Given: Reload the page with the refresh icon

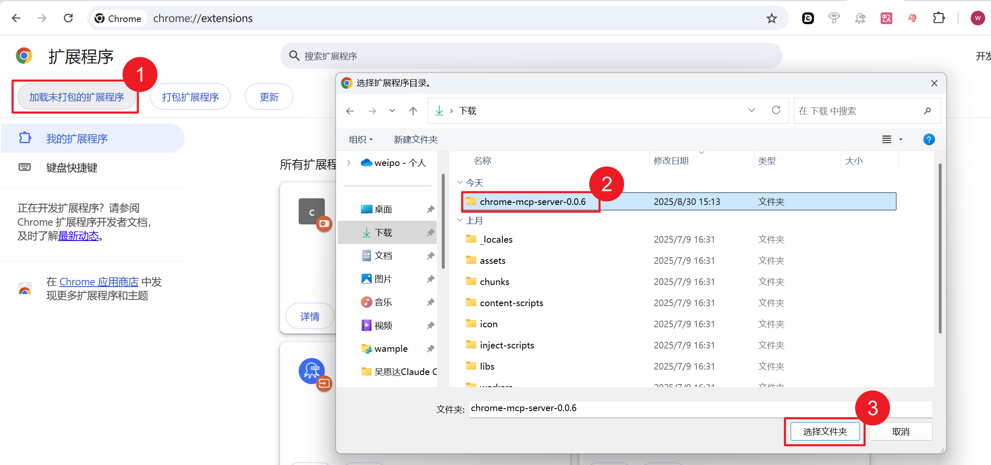Looking at the screenshot, I should (68, 18).
